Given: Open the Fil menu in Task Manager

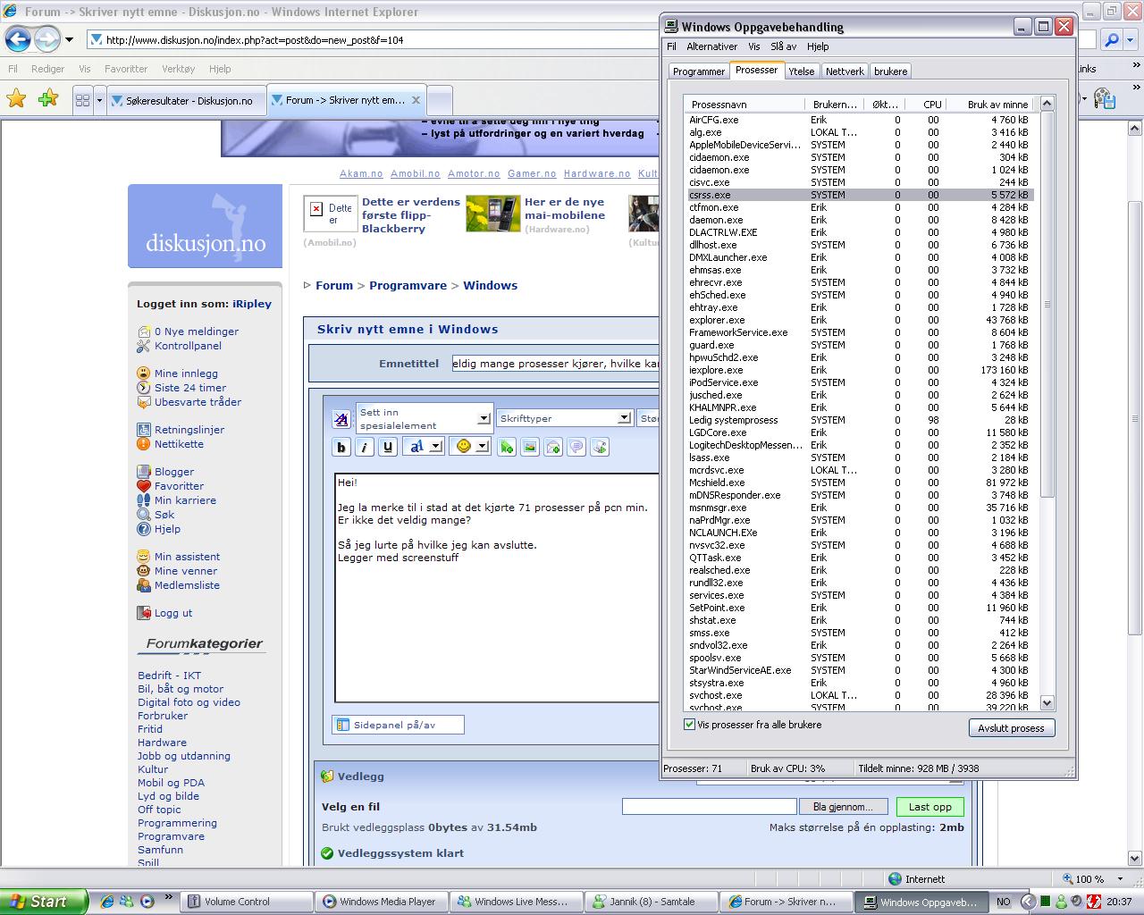Looking at the screenshot, I should [x=671, y=46].
